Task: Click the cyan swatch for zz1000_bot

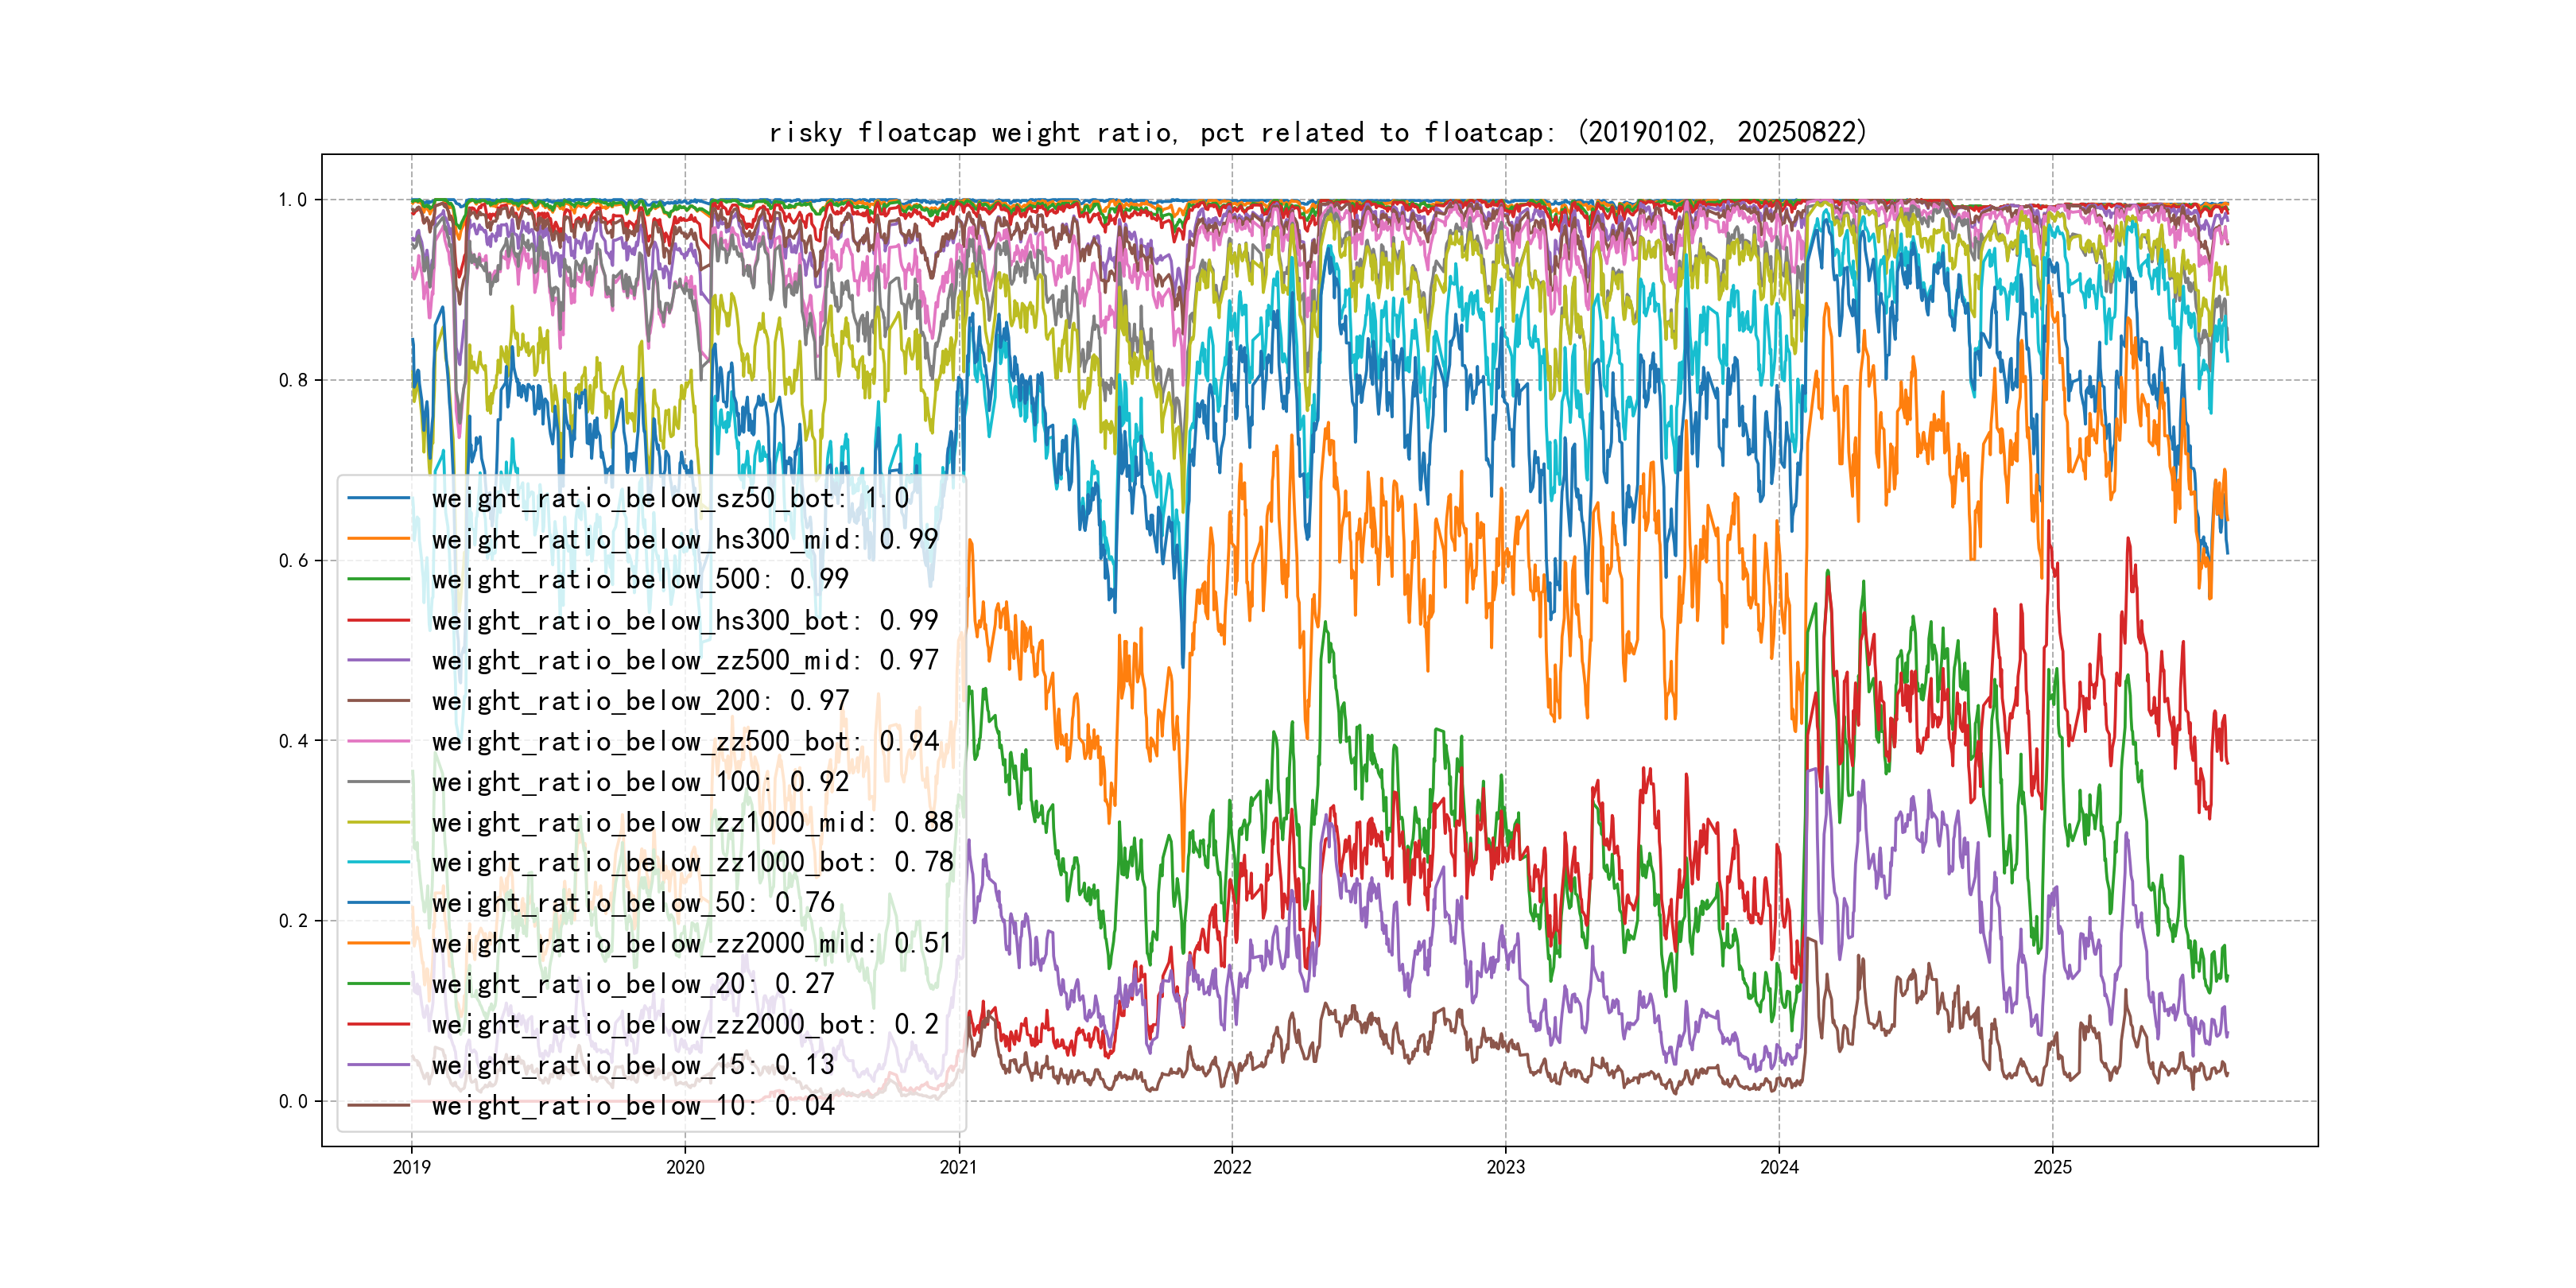Action: point(378,862)
